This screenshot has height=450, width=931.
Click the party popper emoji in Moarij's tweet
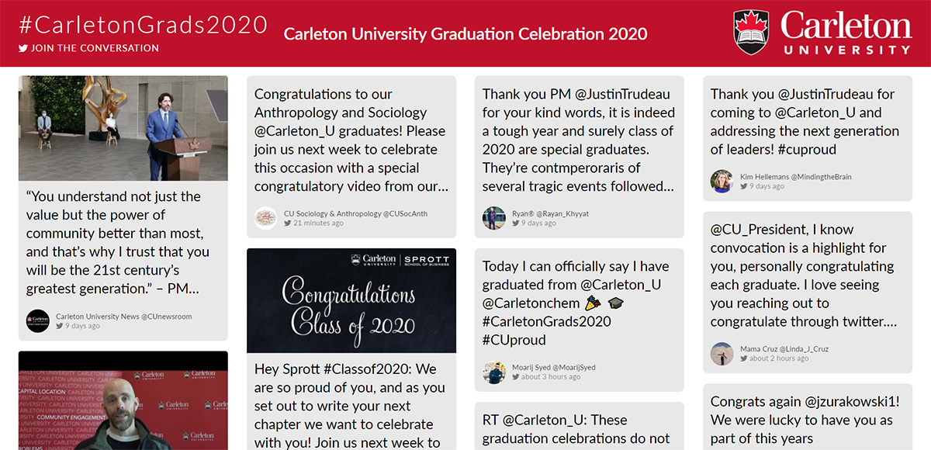591,303
